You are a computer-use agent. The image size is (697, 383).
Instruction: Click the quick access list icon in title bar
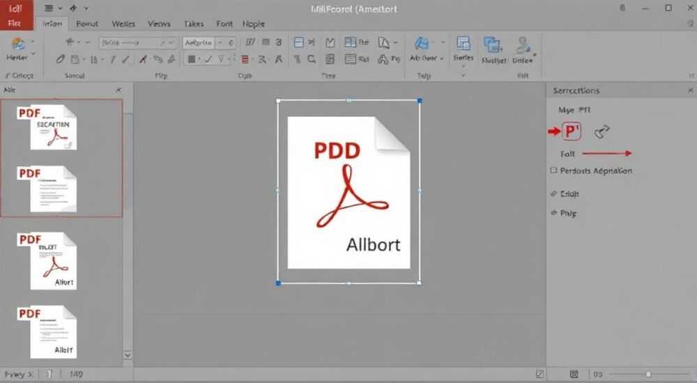[49, 8]
